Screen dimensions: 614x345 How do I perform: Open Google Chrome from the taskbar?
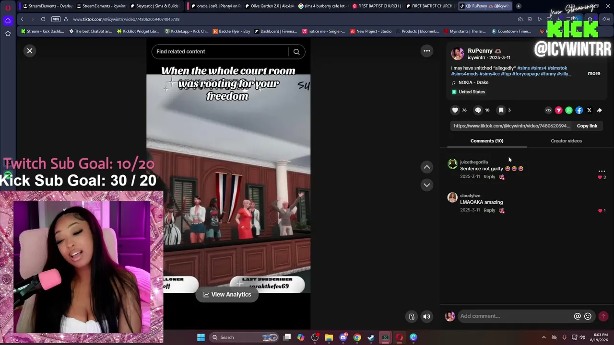tap(357, 337)
